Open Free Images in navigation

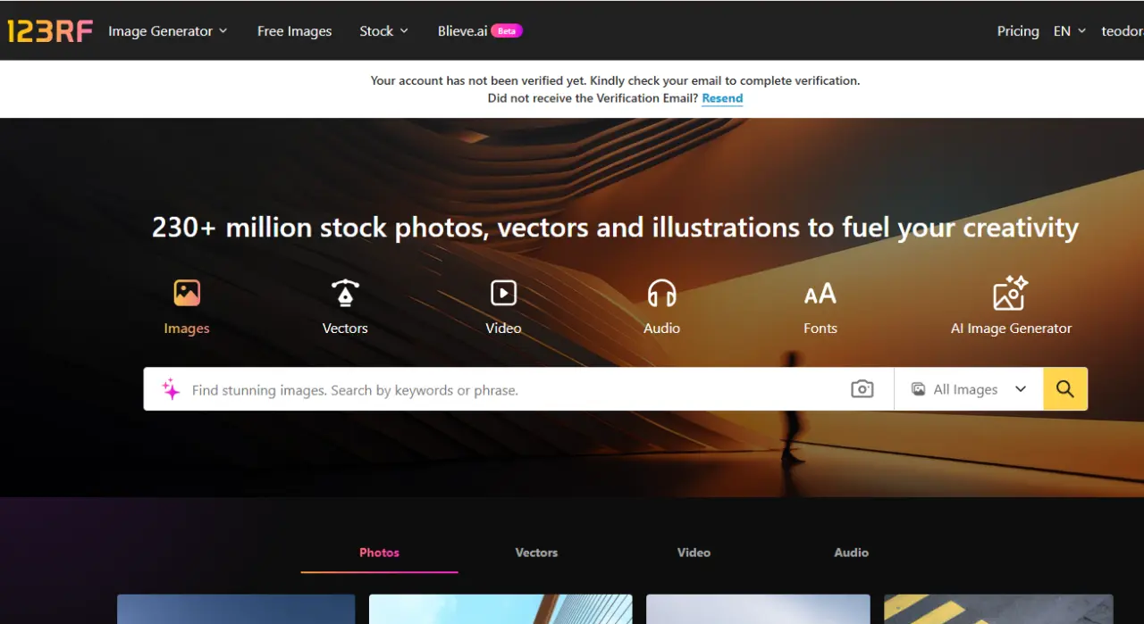click(294, 30)
